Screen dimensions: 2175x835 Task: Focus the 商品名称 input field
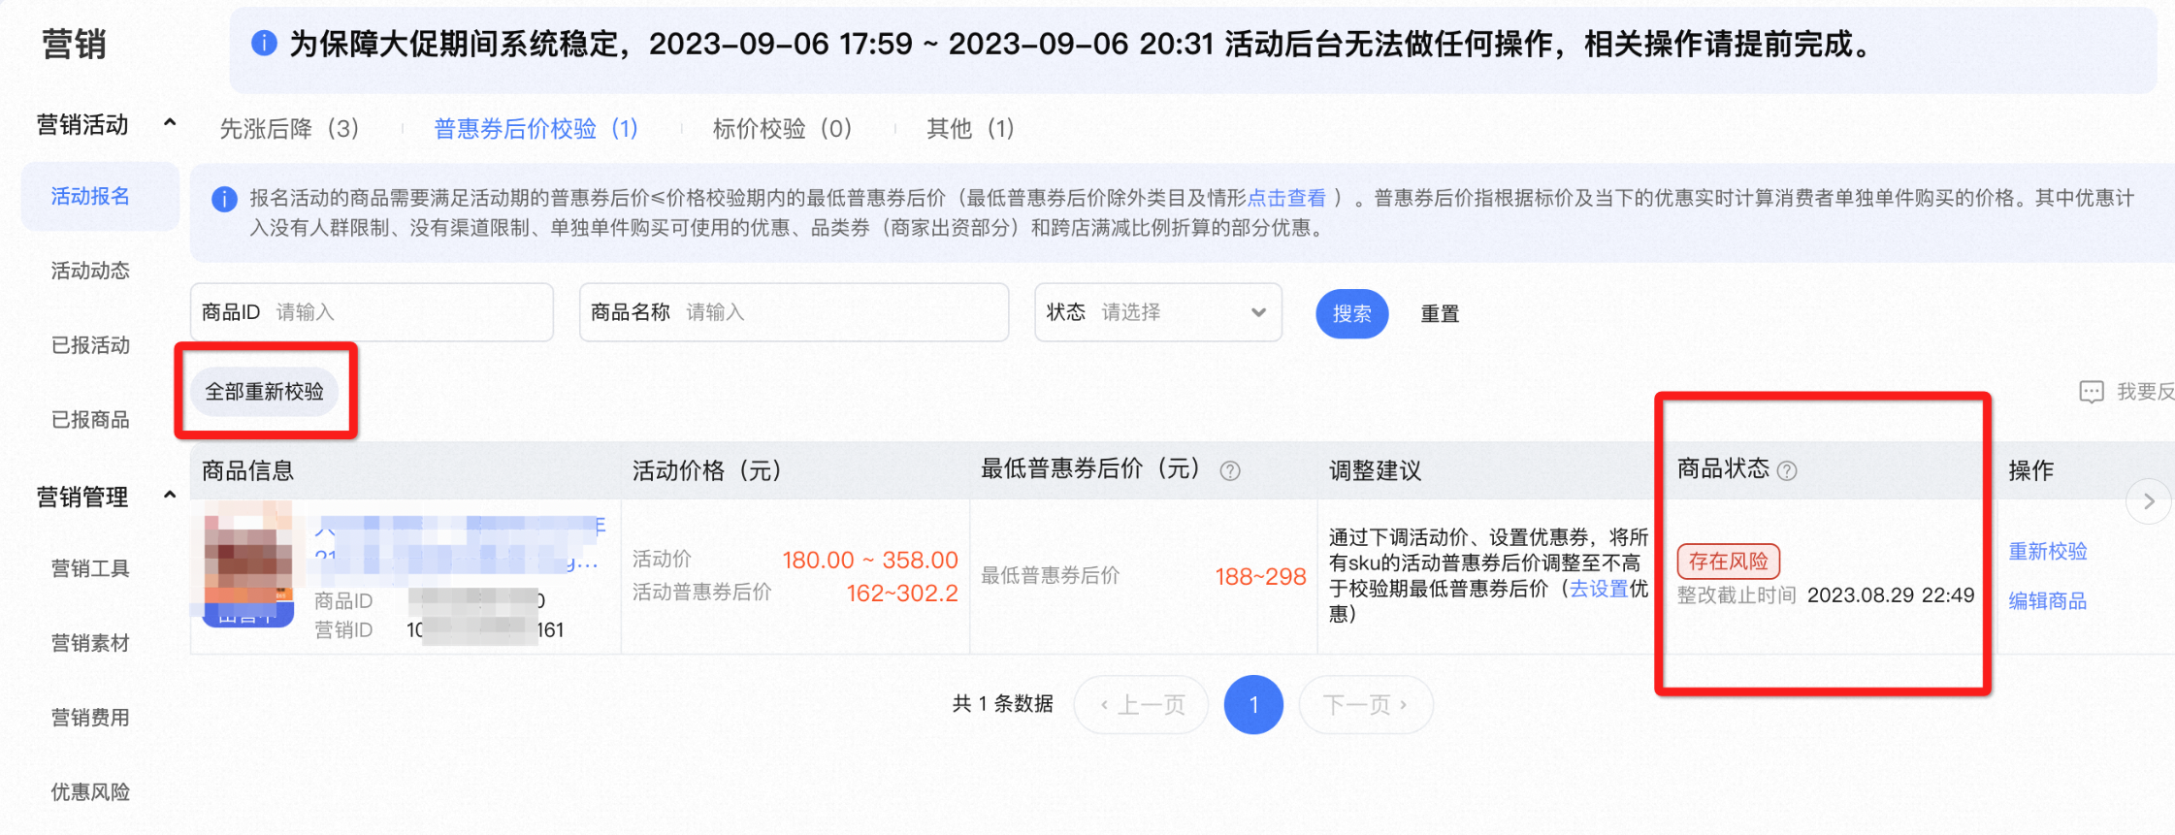(x=794, y=312)
